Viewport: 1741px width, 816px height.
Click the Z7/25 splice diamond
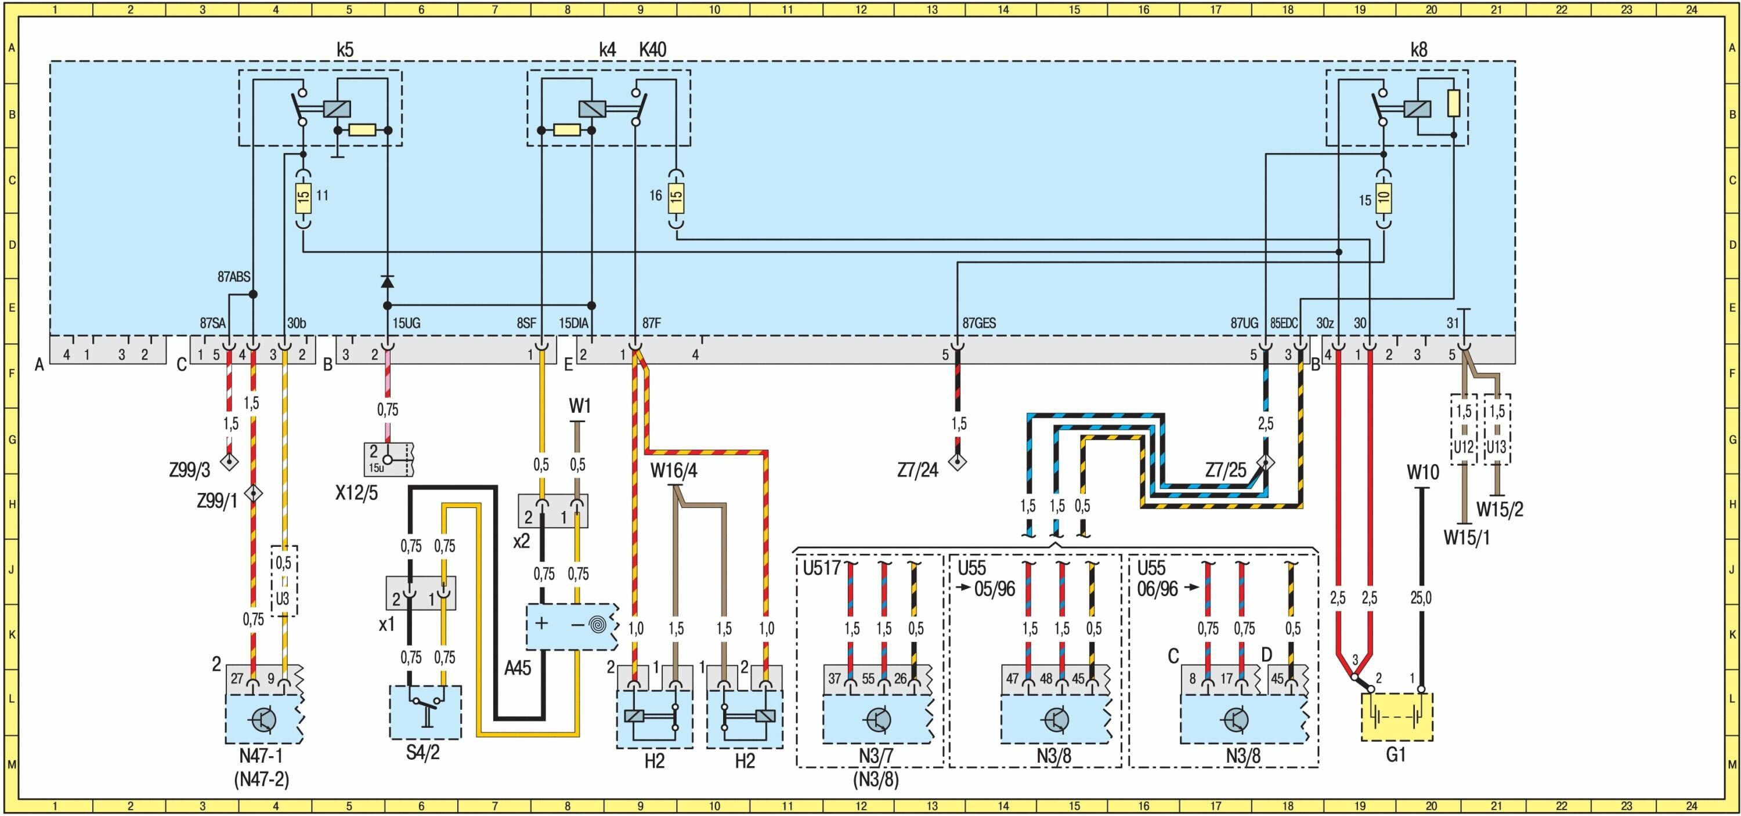(1265, 463)
